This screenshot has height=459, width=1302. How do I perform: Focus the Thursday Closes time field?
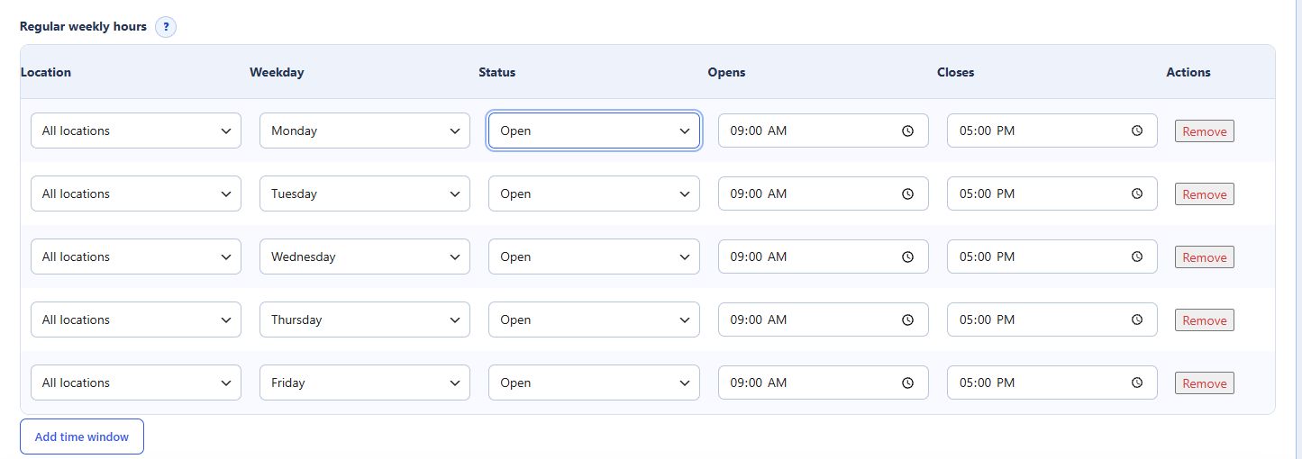click(1052, 319)
